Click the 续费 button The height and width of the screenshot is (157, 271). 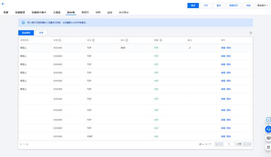click(249, 6)
